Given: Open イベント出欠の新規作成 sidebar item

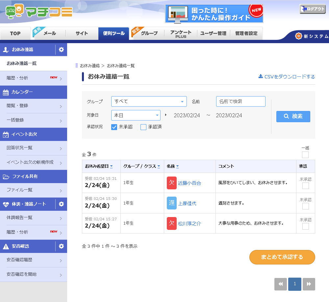Looking at the screenshot, I should pos(34,162).
